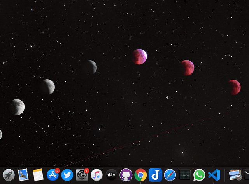Open Google Chrome
The image size is (249, 184).
tap(140, 175)
